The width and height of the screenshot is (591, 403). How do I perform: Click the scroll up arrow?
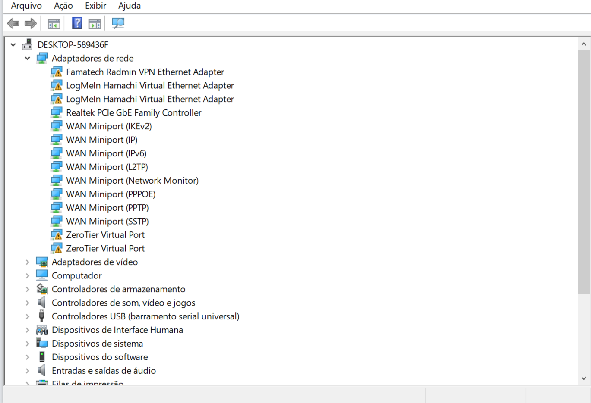[x=584, y=44]
